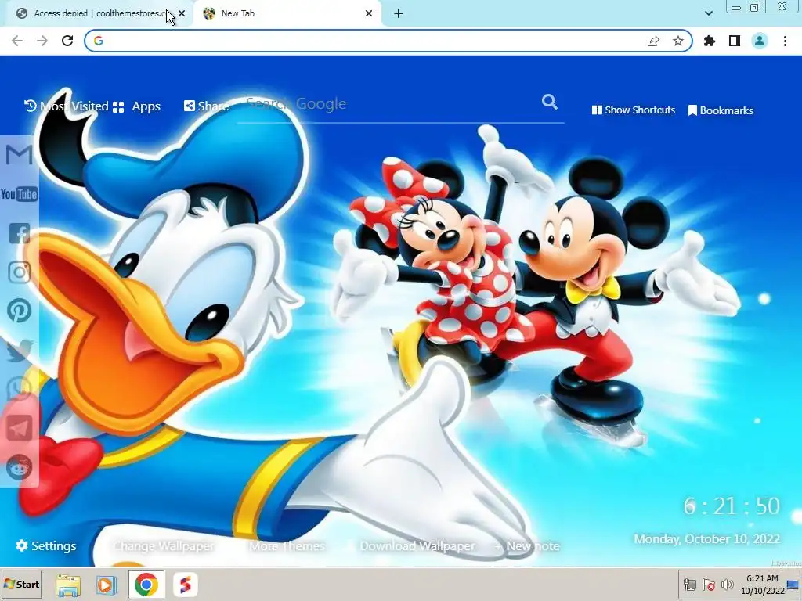Close the Access denied tab
Screen dimensions: 802x601
[x=182, y=14]
